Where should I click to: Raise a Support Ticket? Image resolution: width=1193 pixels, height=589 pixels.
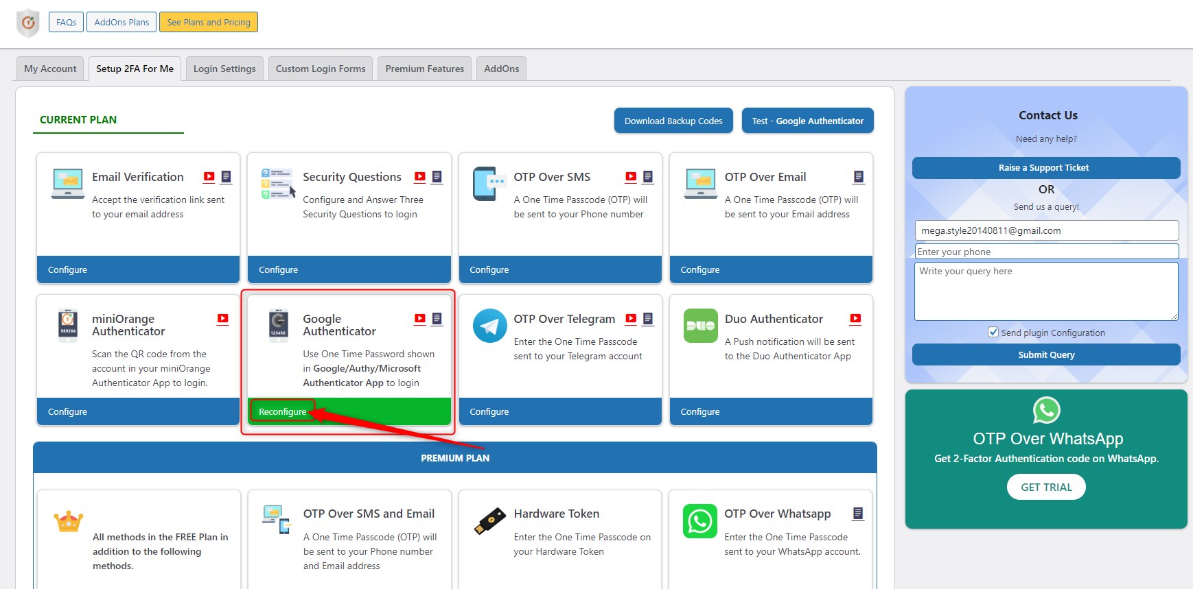click(1046, 168)
